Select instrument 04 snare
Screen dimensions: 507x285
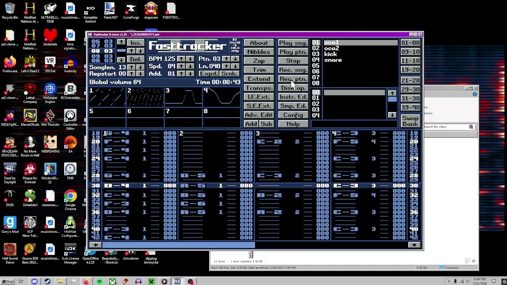[x=360, y=60]
